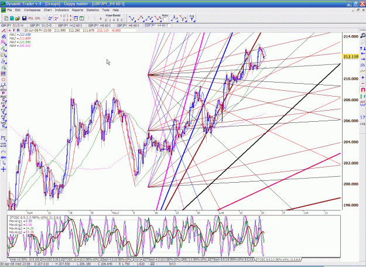This screenshot has height=267, width=366.
Task: Select the blue zigzag swing icon
Action: (50, 18)
